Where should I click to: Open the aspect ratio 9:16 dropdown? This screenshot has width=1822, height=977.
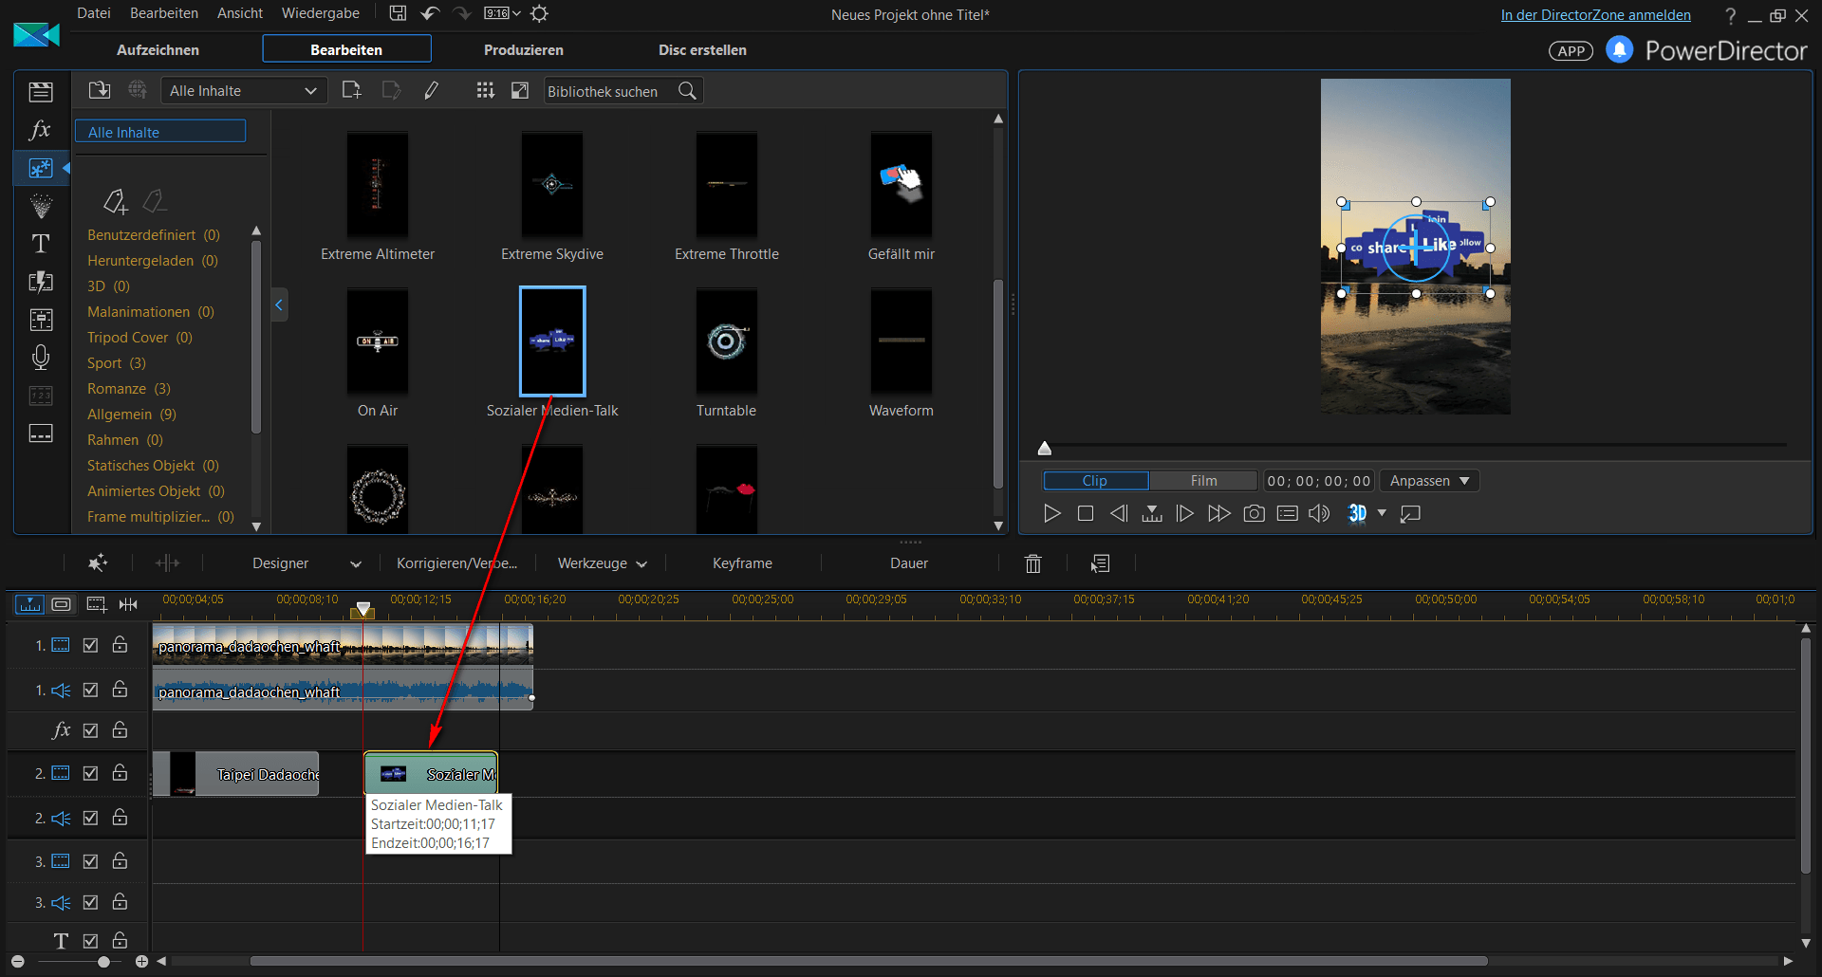[502, 13]
